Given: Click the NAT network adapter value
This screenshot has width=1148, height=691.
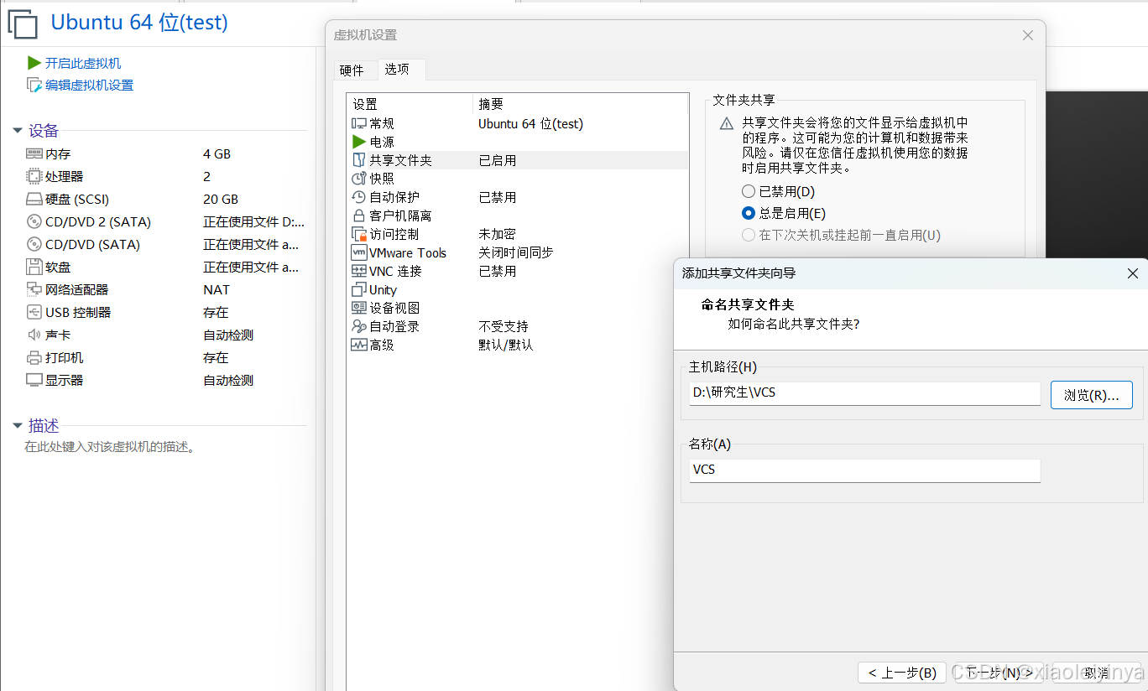Looking at the screenshot, I should pyautogui.click(x=216, y=290).
